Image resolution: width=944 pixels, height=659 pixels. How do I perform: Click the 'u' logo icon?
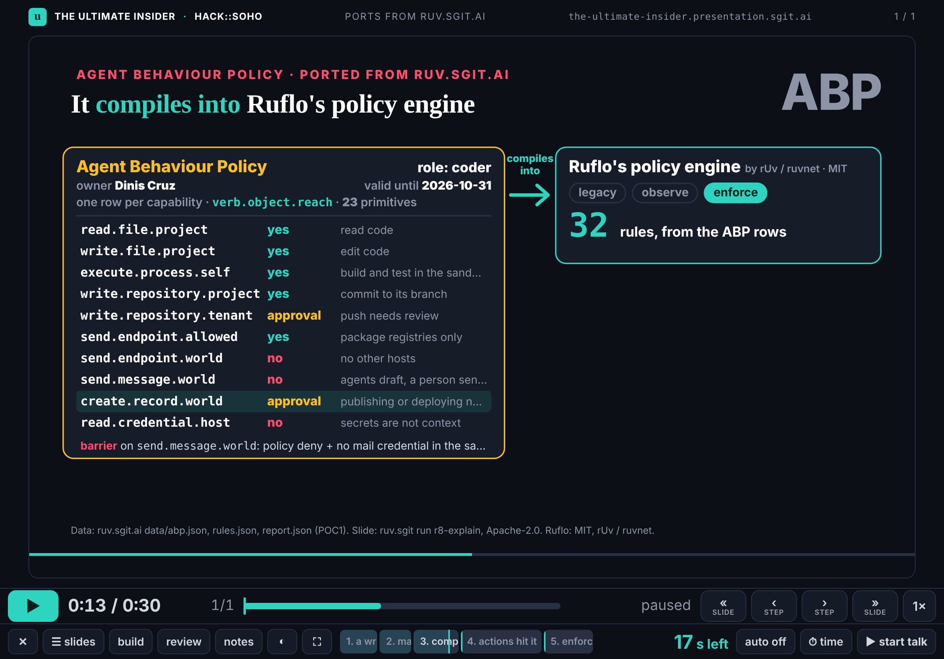[38, 17]
